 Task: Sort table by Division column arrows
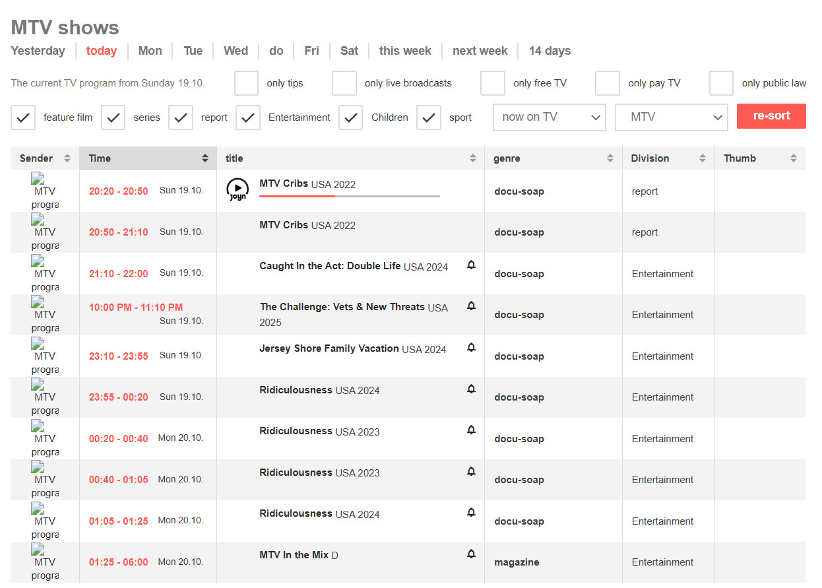pos(703,158)
